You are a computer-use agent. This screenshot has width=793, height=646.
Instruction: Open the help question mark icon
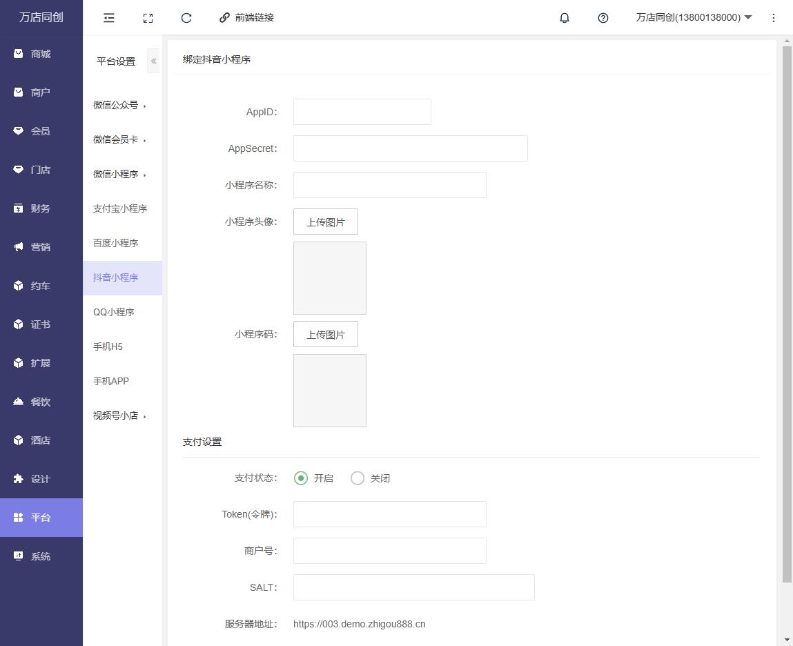point(603,18)
